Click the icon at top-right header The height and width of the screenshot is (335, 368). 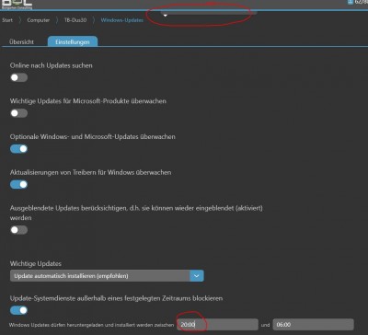point(351,2)
